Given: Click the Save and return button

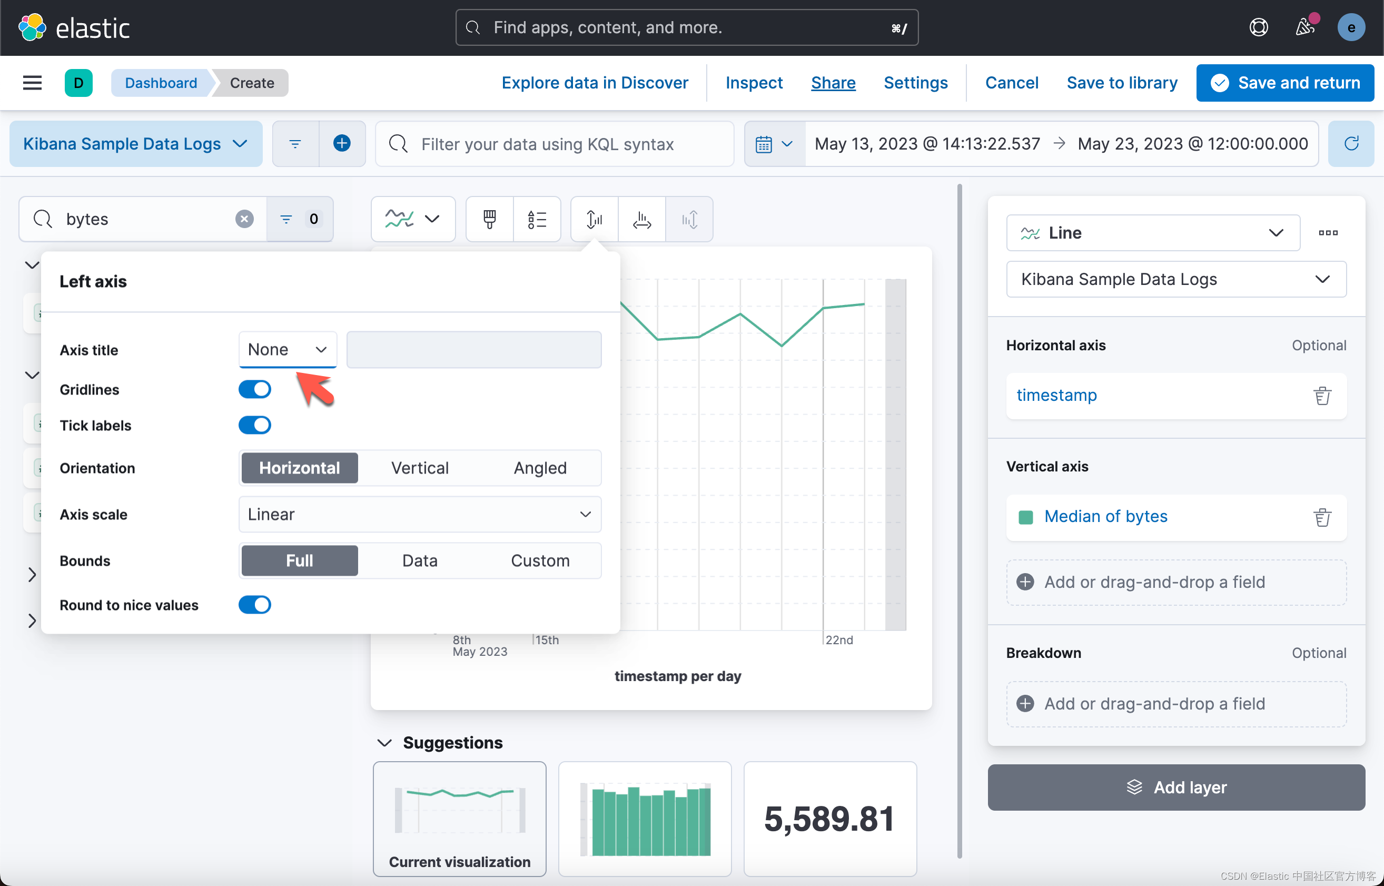Looking at the screenshot, I should (1285, 83).
